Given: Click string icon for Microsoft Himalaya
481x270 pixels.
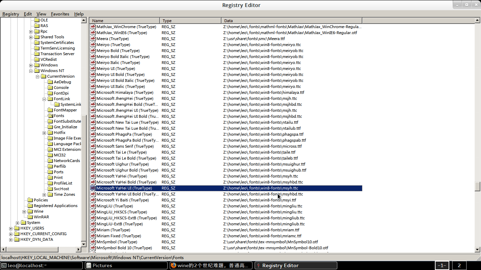Looking at the screenshot, I should [x=93, y=92].
